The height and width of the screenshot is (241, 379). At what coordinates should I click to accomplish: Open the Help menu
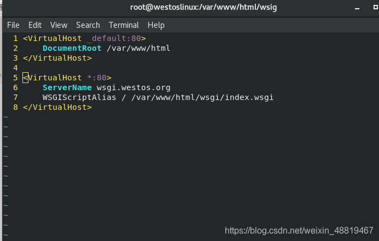[156, 25]
